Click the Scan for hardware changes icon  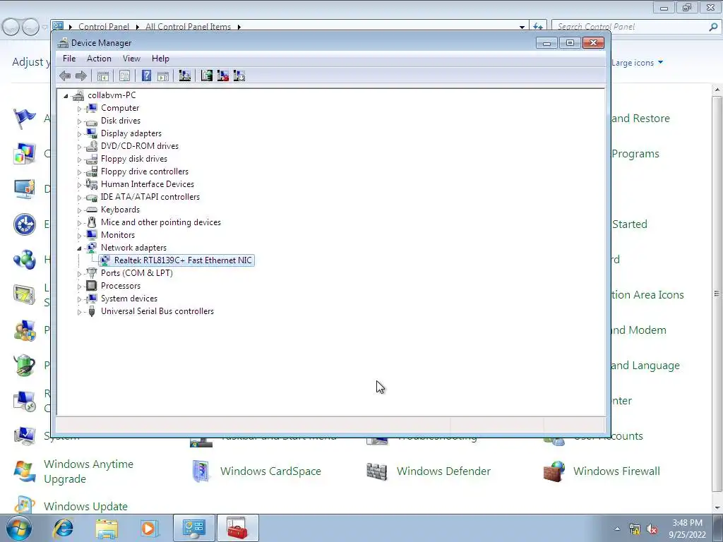[x=185, y=76]
